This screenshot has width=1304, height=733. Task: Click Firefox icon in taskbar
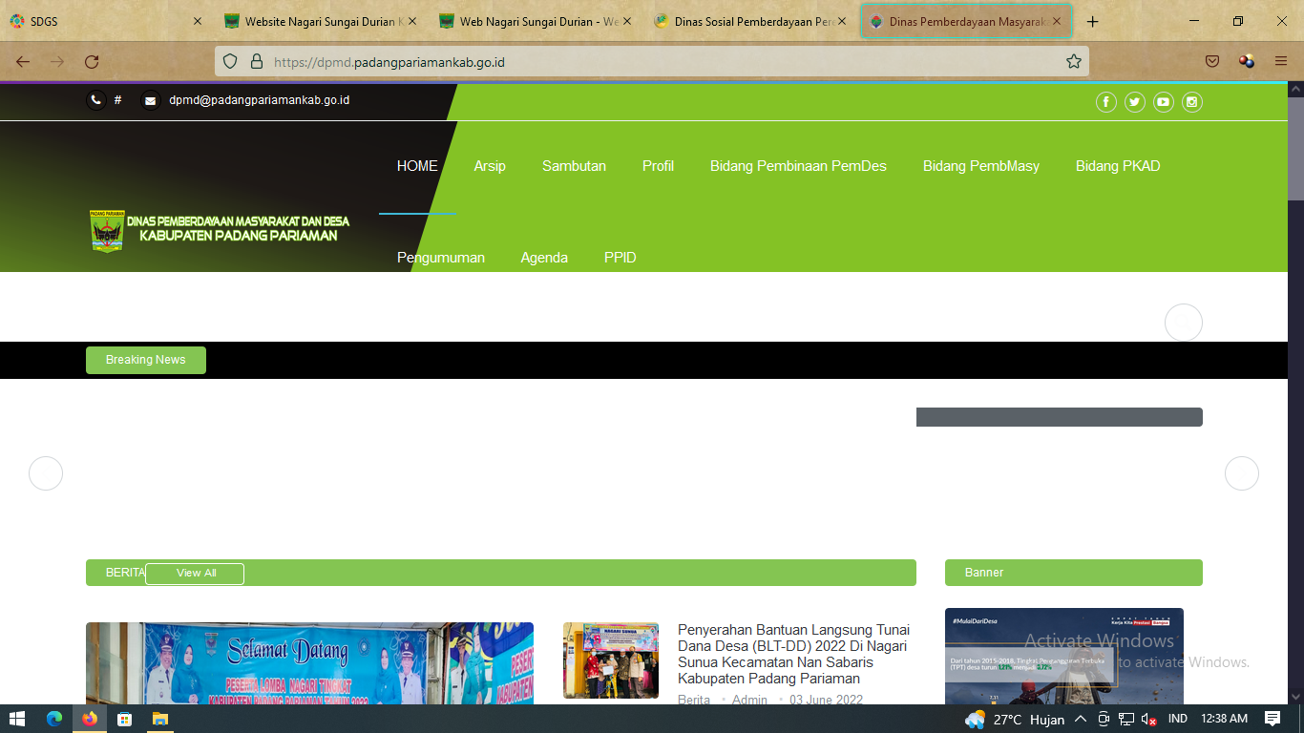click(x=89, y=719)
